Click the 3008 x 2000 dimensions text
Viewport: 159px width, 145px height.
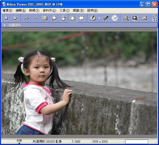100,142
